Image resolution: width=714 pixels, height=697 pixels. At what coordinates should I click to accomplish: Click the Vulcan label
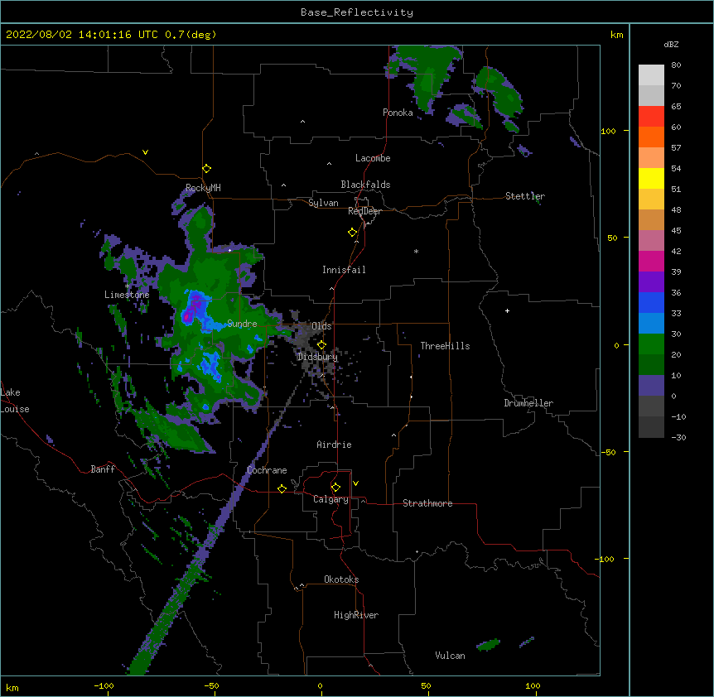[450, 656]
